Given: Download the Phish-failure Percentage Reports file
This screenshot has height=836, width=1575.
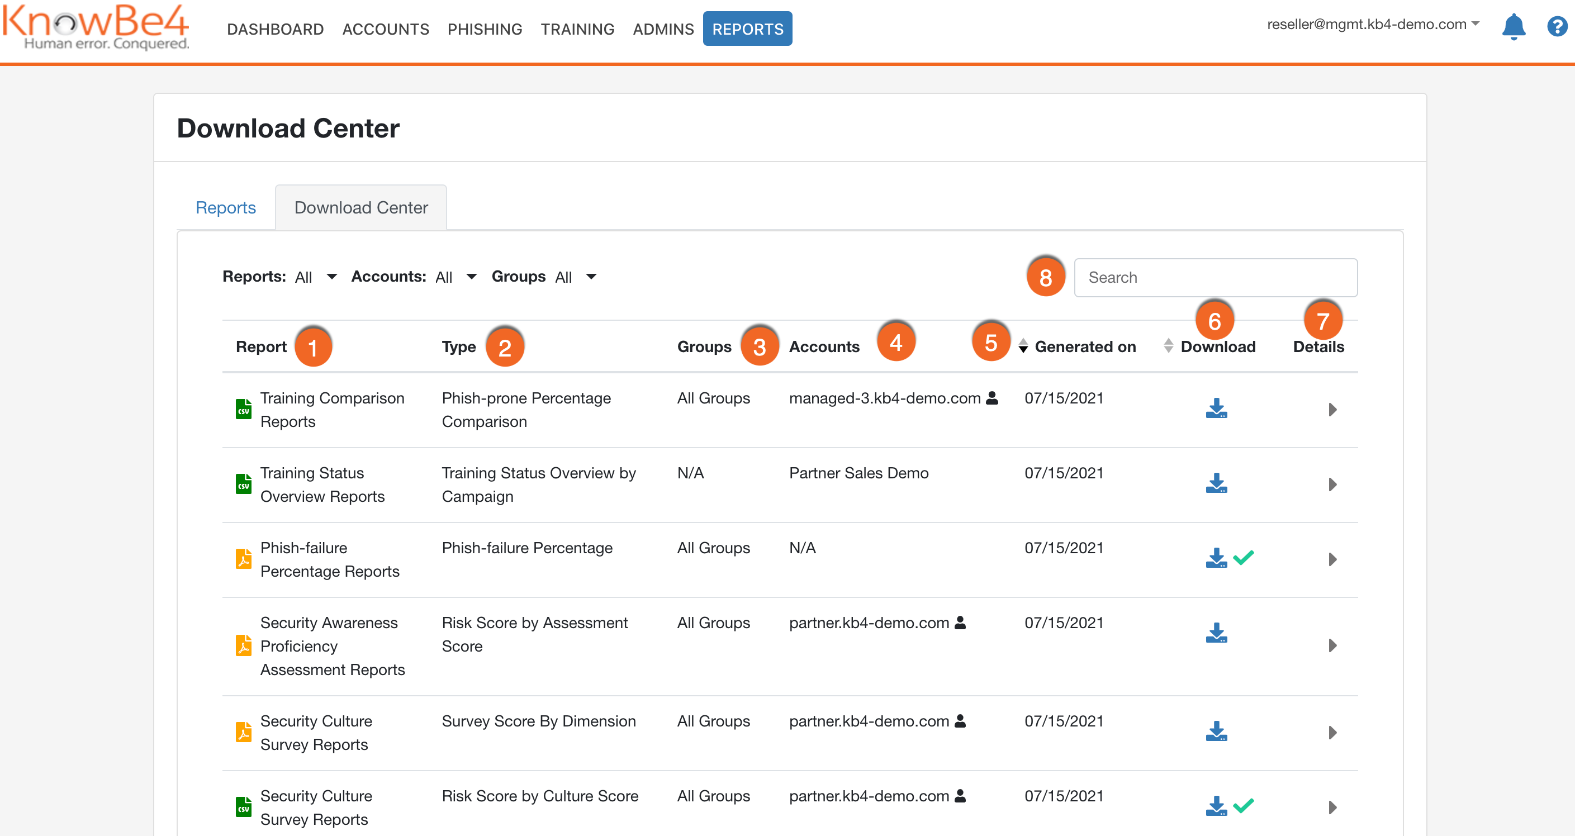Looking at the screenshot, I should click(x=1216, y=558).
